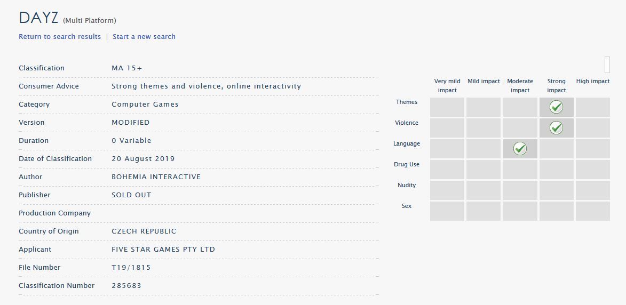The image size is (626, 305).
Task: Click the Language high impact cell
Action: pos(592,149)
